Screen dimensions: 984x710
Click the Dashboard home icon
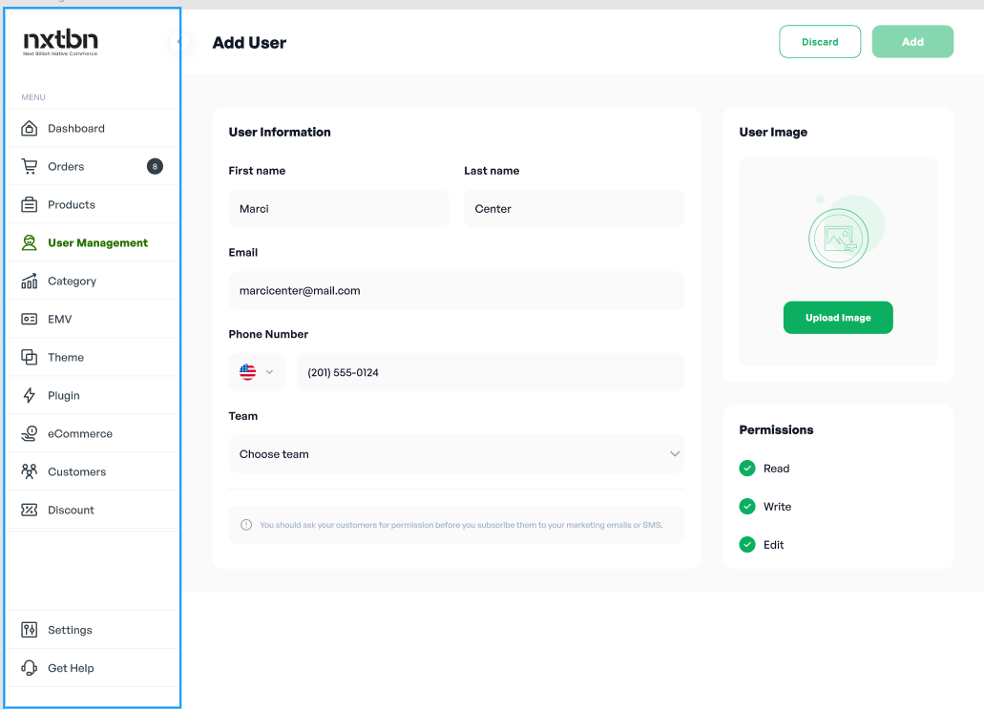(30, 129)
